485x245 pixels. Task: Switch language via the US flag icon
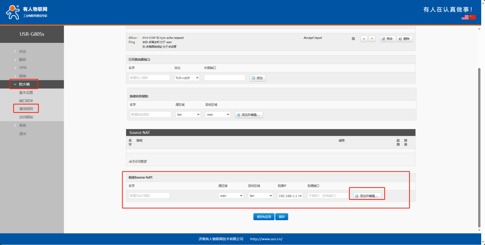click(x=465, y=17)
